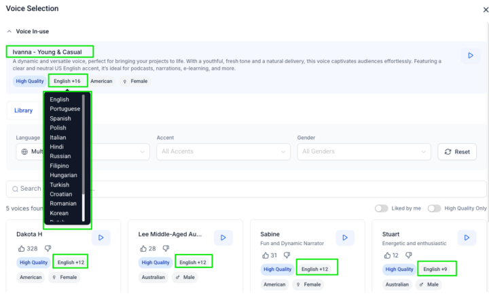Play Stuart voice sample
The image size is (489, 298).
(x=467, y=238)
